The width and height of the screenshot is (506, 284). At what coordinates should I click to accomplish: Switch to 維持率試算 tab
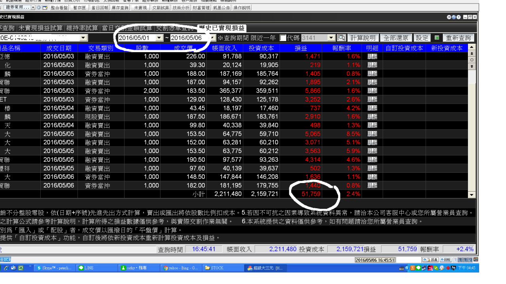click(82, 28)
